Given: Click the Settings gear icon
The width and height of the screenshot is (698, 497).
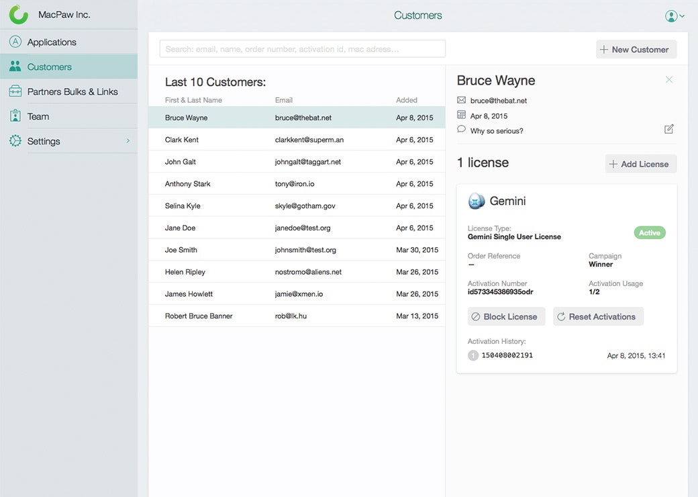Looking at the screenshot, I should (x=14, y=141).
